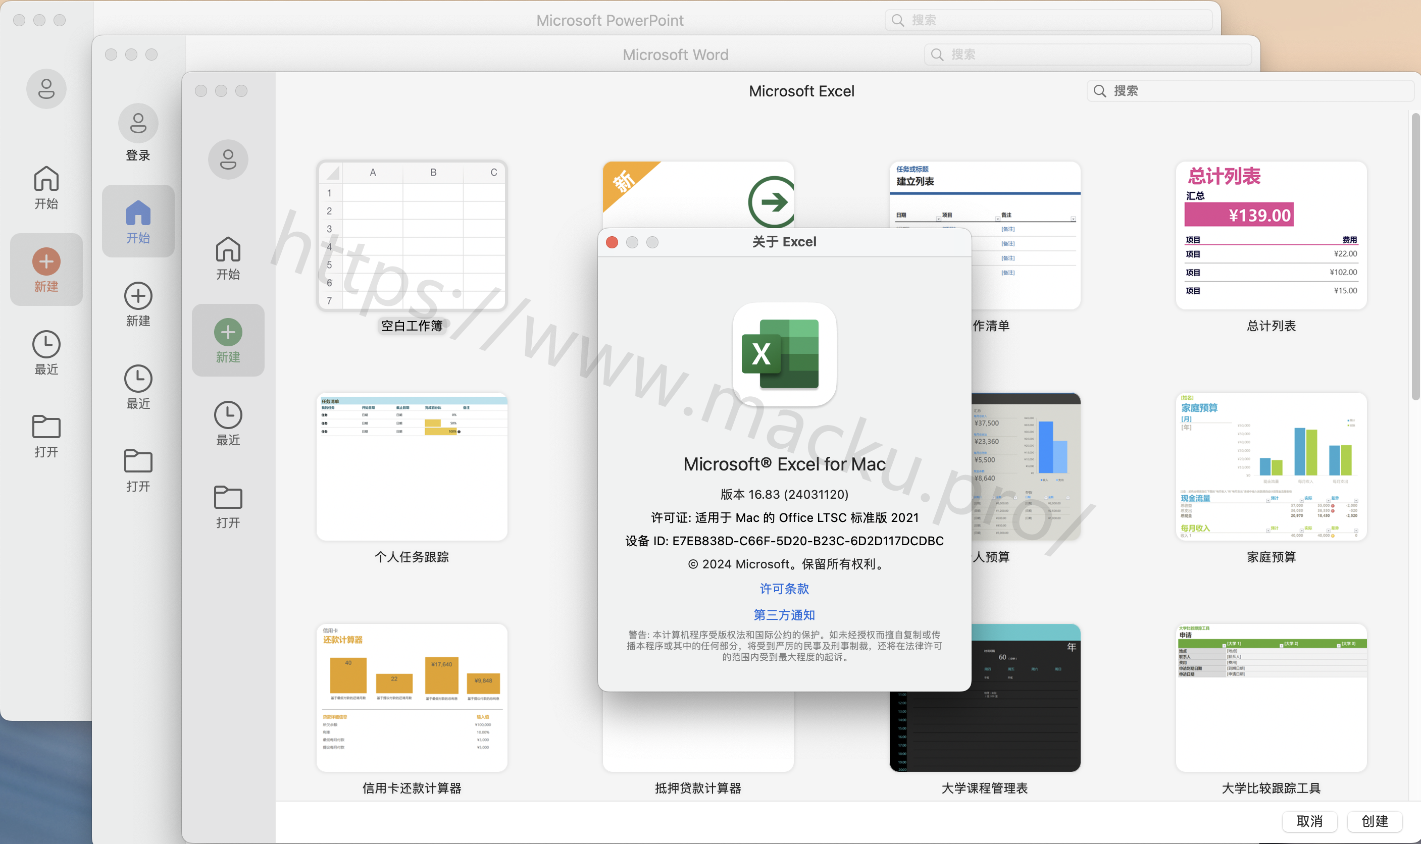Go to Excel 开始 home icon

tap(228, 249)
